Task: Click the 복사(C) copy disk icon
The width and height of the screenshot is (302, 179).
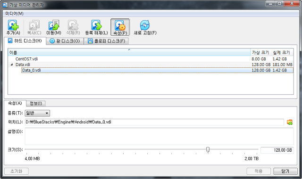Action: pos(34,25)
